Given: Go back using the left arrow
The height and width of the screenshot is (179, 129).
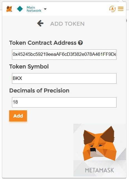Looking at the screenshot, I should coord(40,23).
